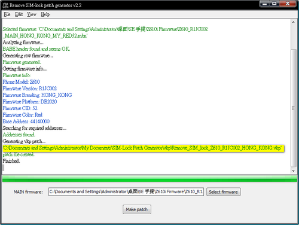Image resolution: width=299 pixels, height=225 pixels.
Task: Click 'Searching for required addresses...' line
Action: click(35, 128)
